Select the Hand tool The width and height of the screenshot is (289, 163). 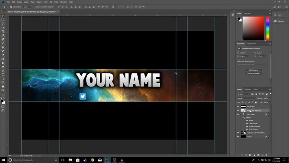pyautogui.click(x=3, y=86)
